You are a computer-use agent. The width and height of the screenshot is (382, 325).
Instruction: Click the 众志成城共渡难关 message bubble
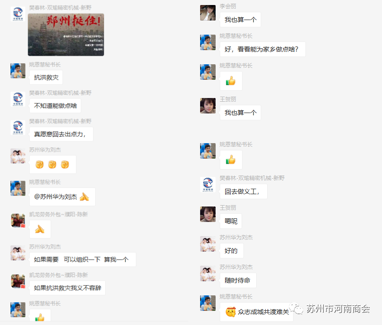coord(257,312)
